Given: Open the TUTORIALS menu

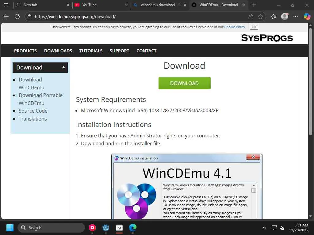Looking at the screenshot, I should 91,51.
